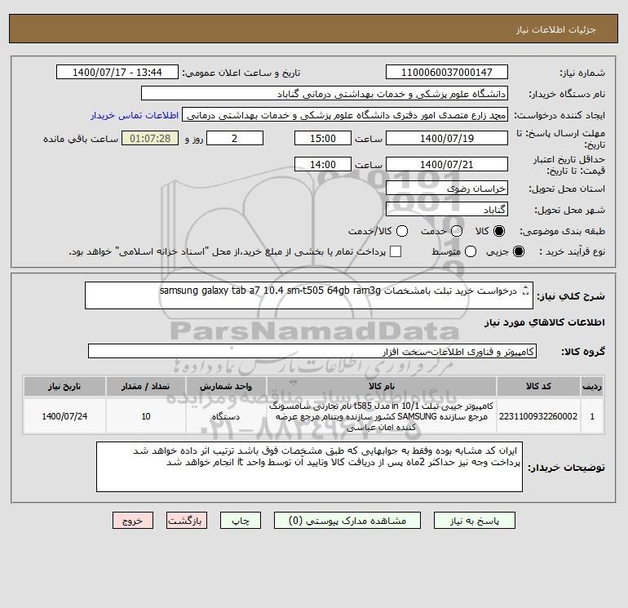Screen dimensions: 628x608
Task: Click the unit cell دستگاه
Action: pyautogui.click(x=226, y=416)
